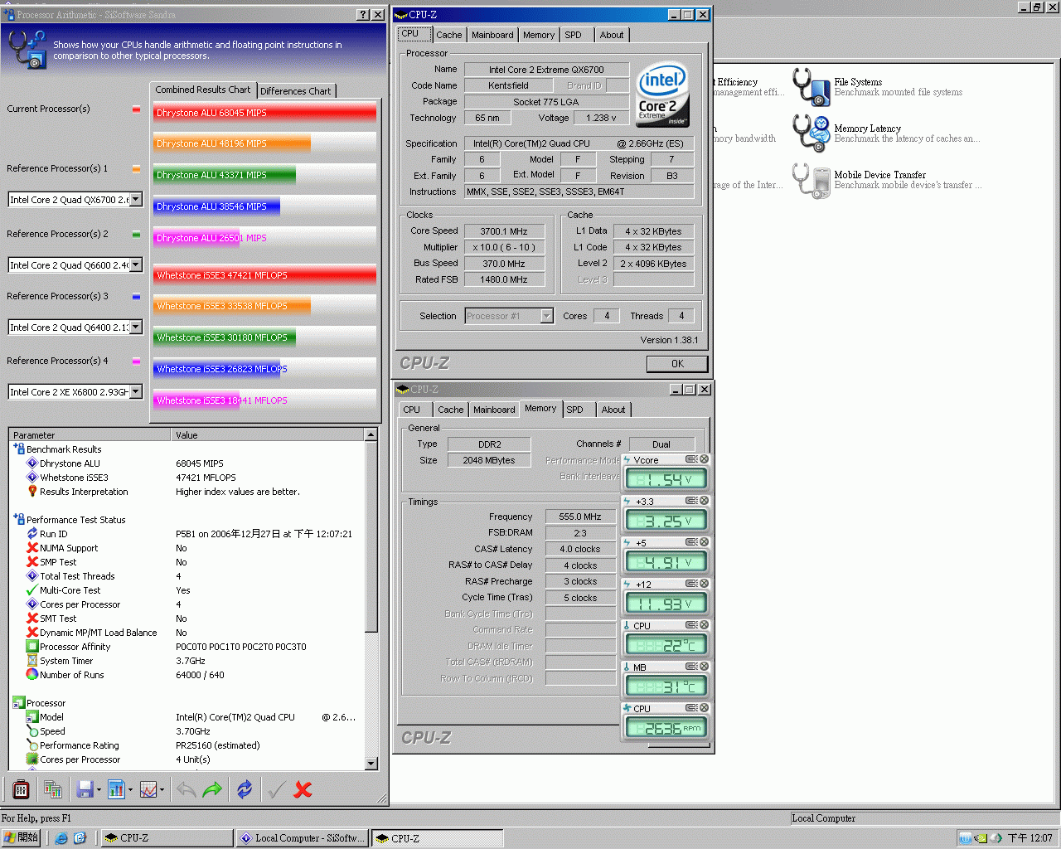Click the results list scroll down arrow
Viewport: 1061px width, 849px height.
[371, 764]
